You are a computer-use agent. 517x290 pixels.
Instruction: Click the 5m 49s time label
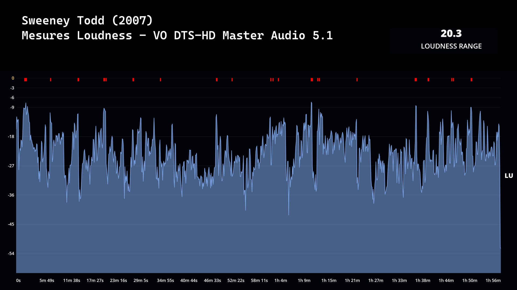pyautogui.click(x=47, y=280)
